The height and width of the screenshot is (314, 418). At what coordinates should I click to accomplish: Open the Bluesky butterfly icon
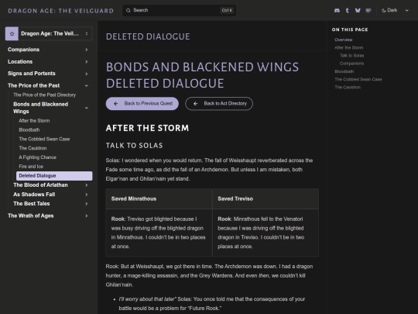pyautogui.click(x=358, y=10)
